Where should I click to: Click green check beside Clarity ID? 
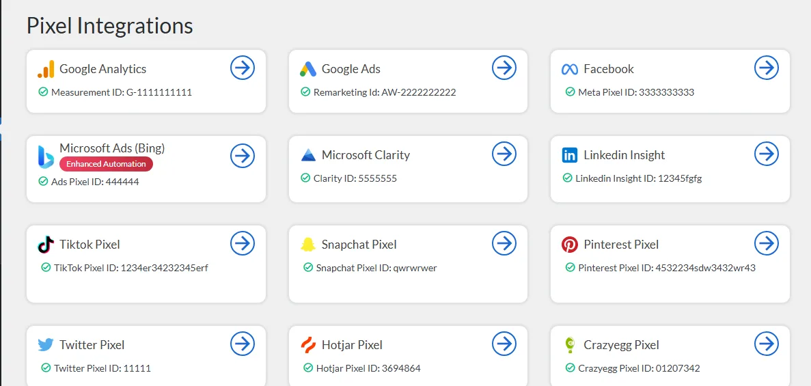pyautogui.click(x=305, y=178)
